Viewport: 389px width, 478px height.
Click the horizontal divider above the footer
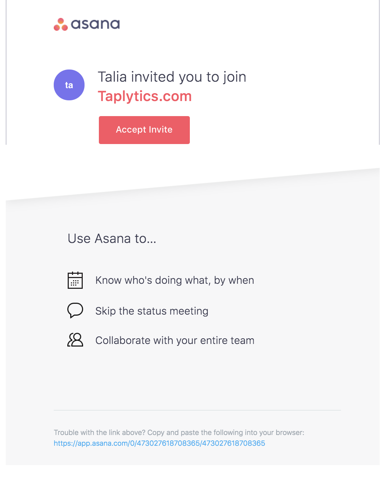197,410
